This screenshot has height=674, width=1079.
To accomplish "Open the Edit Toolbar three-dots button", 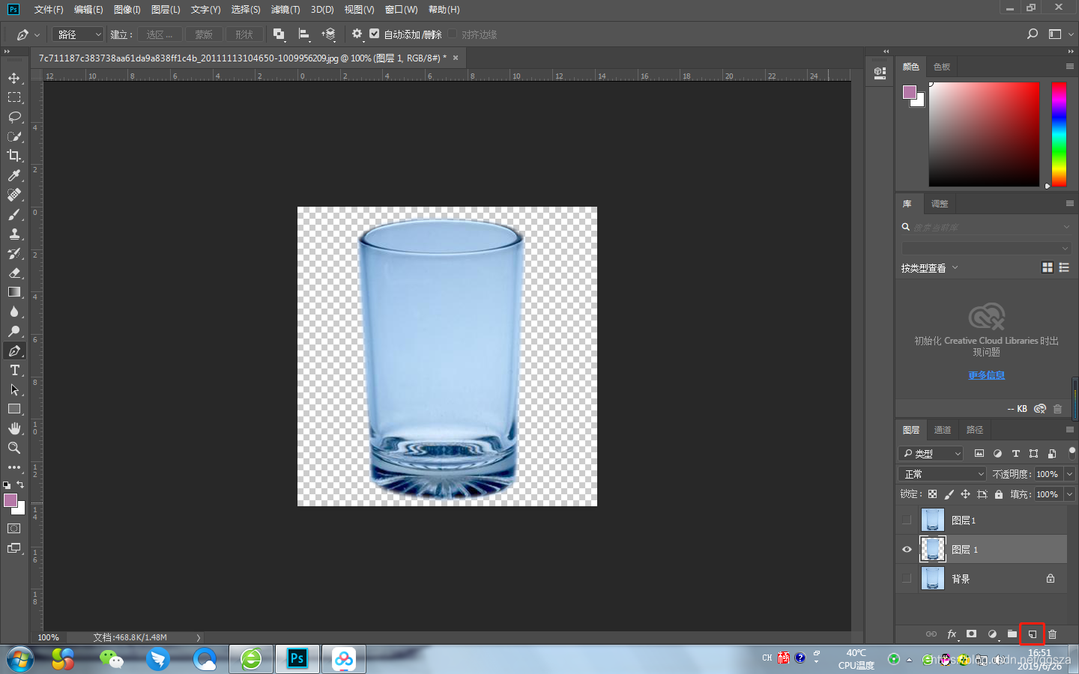I will pos(14,467).
